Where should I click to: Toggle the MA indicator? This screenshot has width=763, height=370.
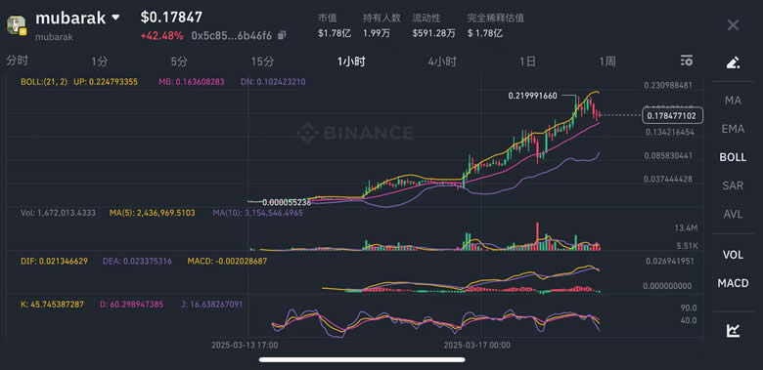(x=733, y=101)
